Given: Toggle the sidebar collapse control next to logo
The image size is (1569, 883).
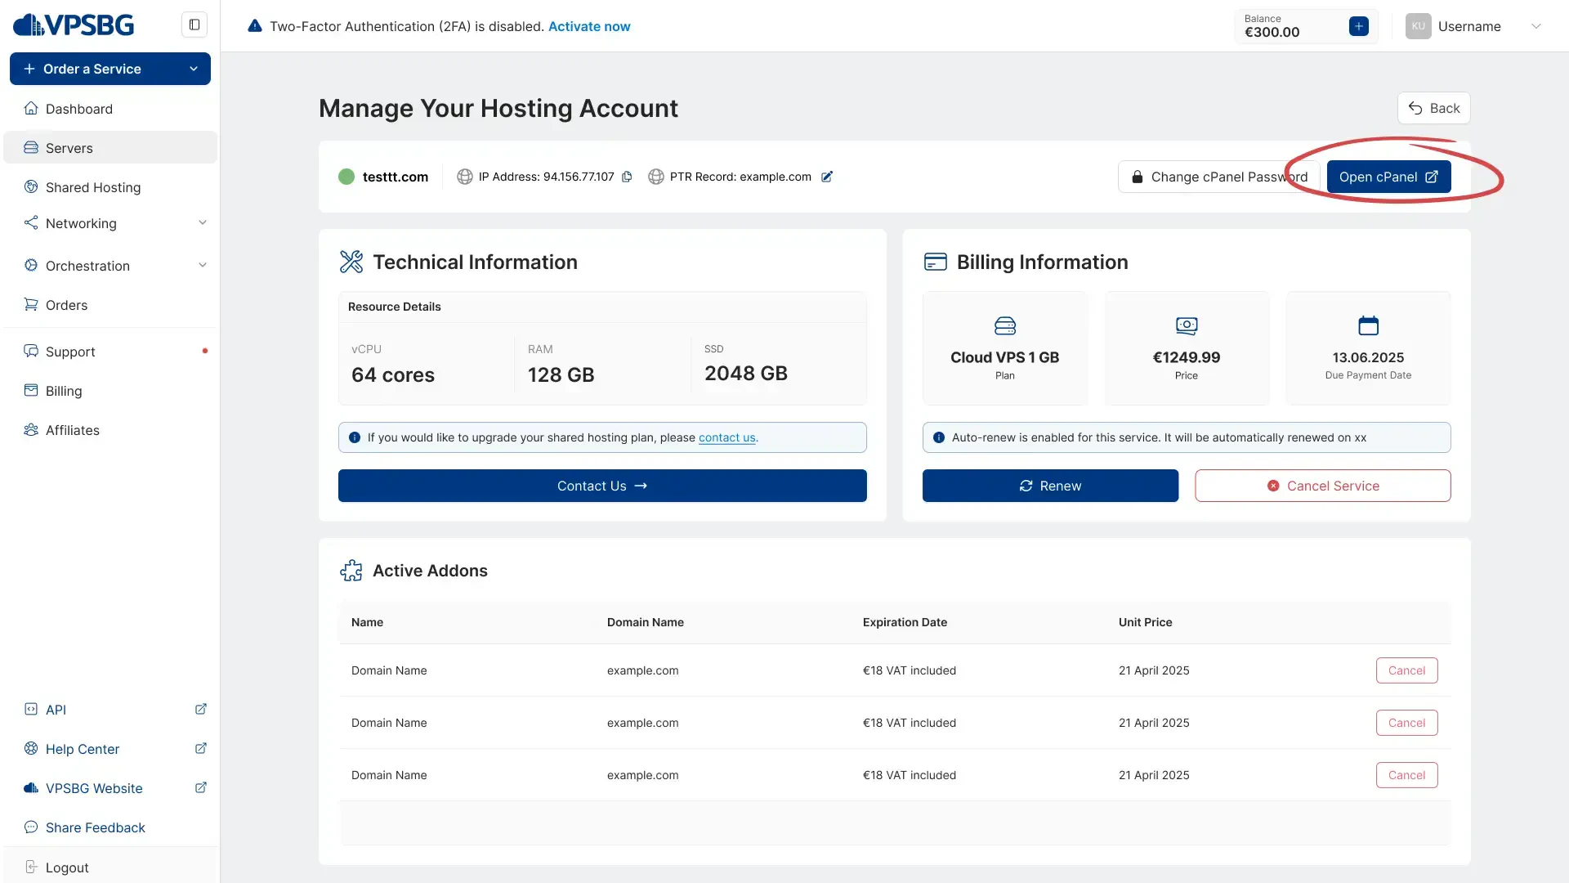Looking at the screenshot, I should coord(194,24).
